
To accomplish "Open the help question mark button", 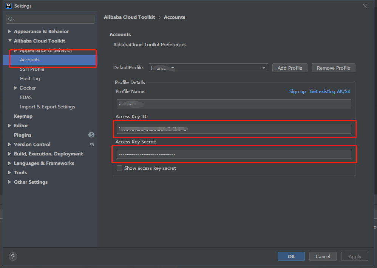I will pyautogui.click(x=13, y=256).
